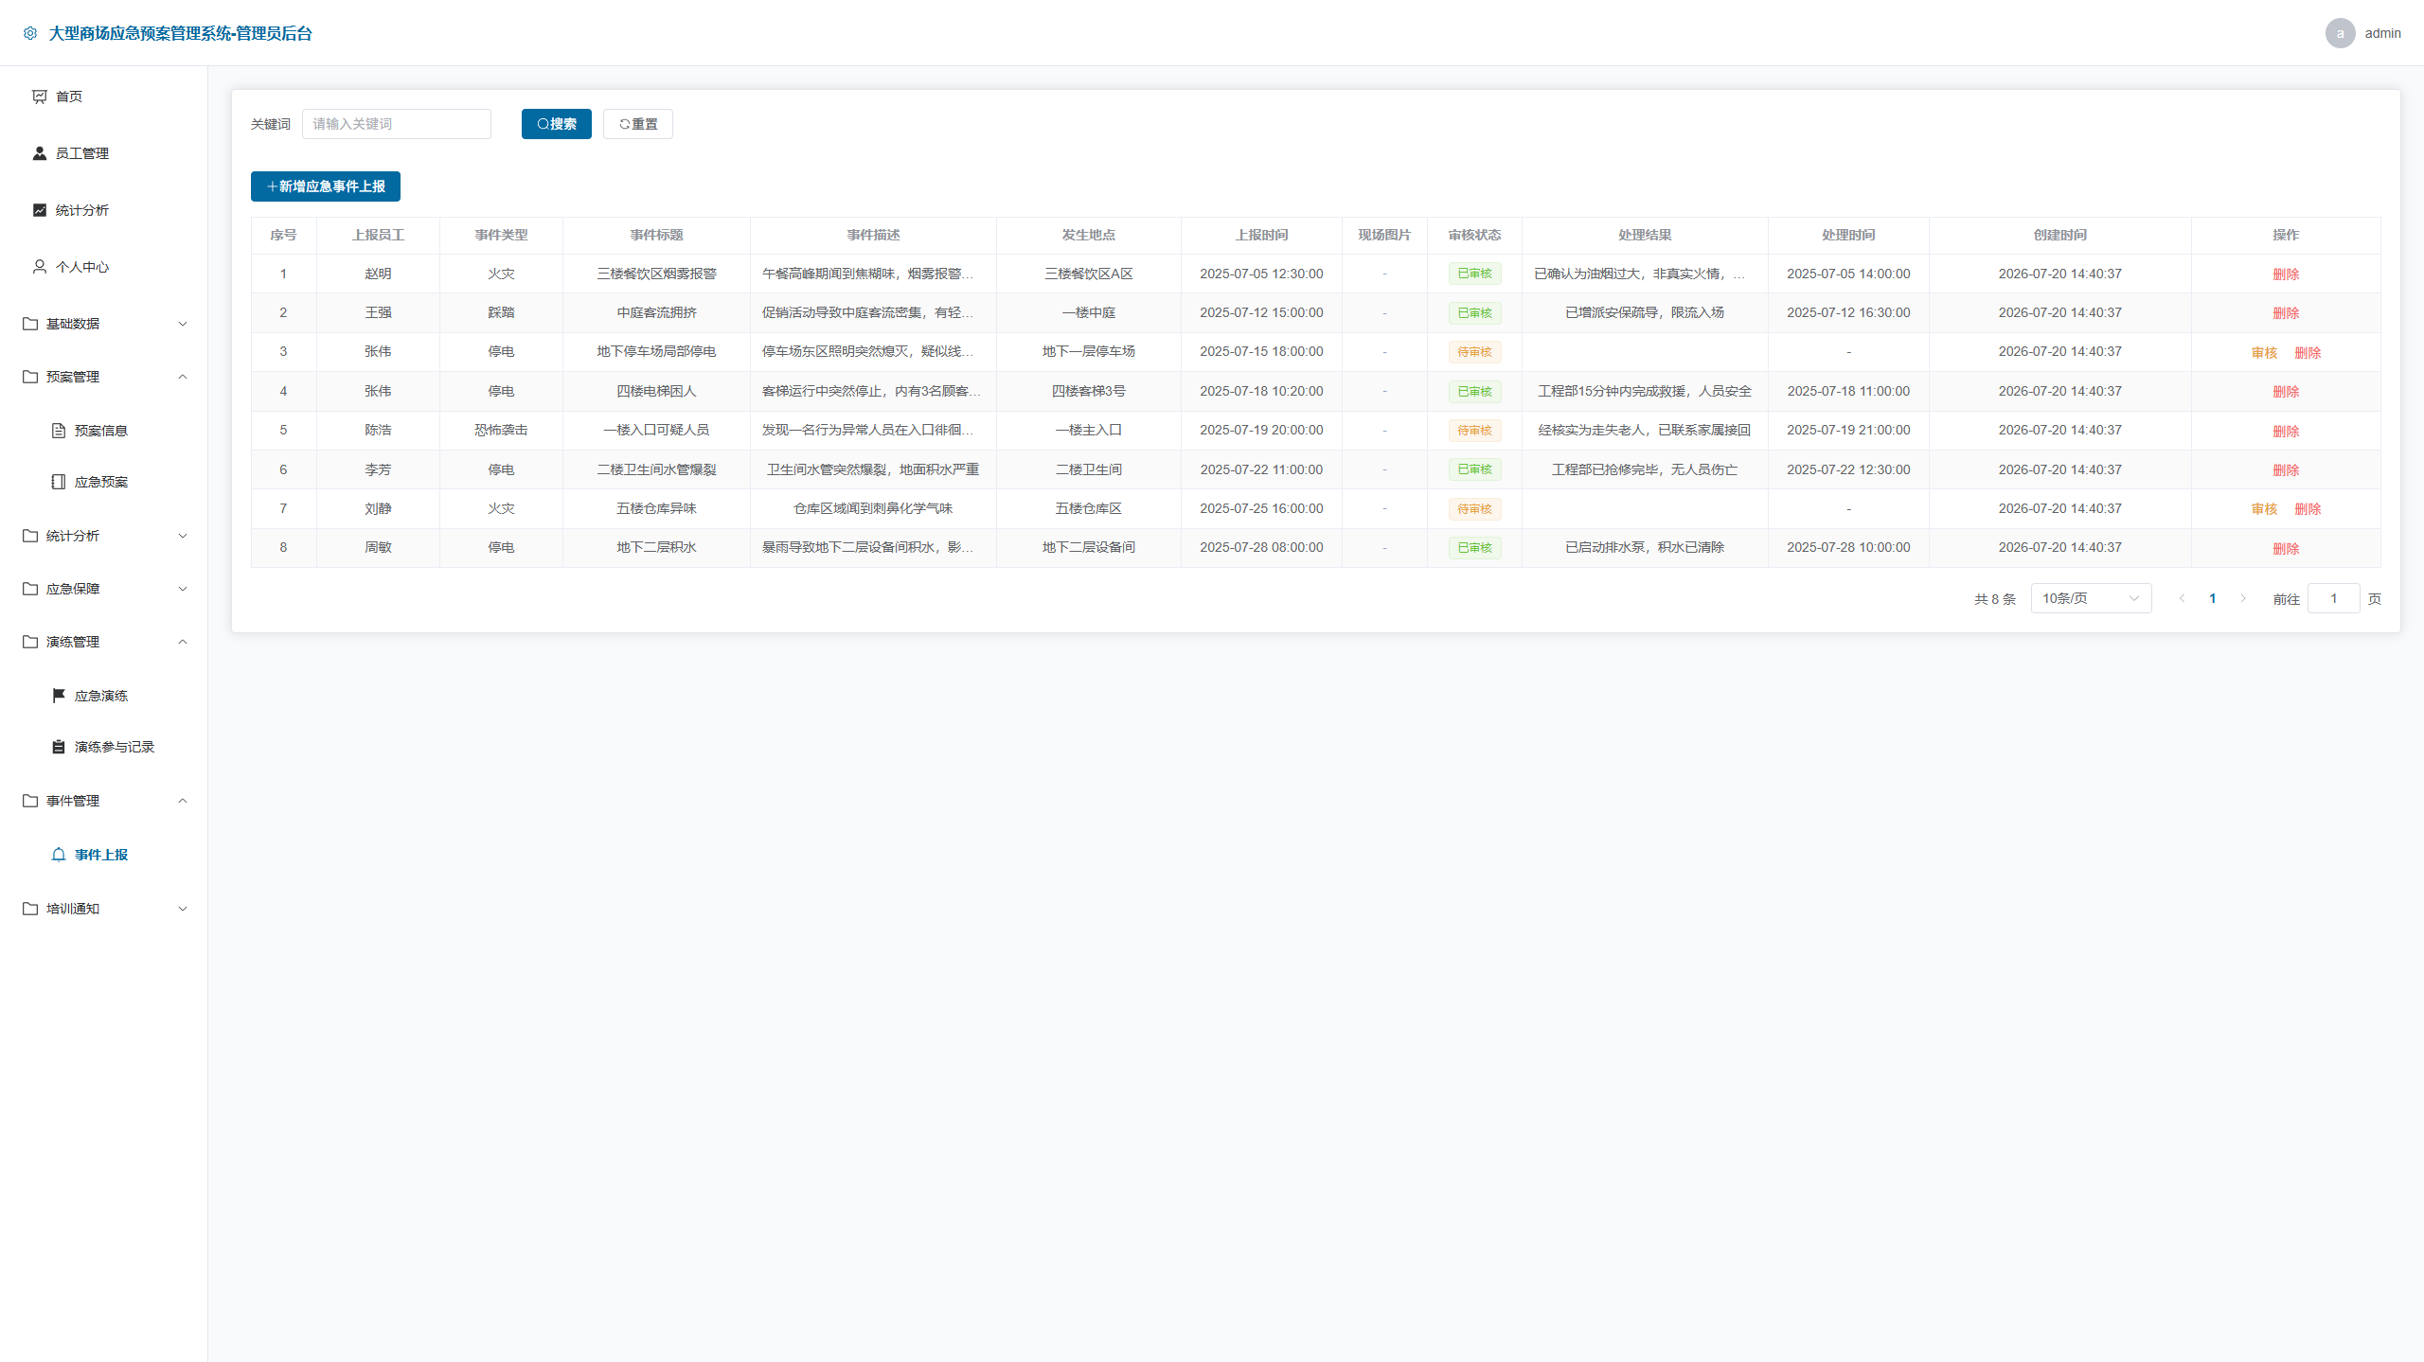Collapse the 演练管理 submenu chevron
This screenshot has width=2424, height=1362.
pyautogui.click(x=183, y=642)
